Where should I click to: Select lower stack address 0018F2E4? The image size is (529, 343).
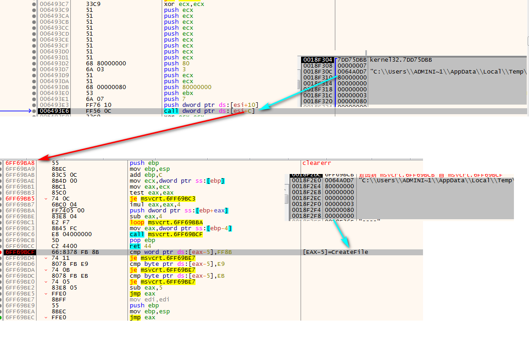[x=306, y=186]
